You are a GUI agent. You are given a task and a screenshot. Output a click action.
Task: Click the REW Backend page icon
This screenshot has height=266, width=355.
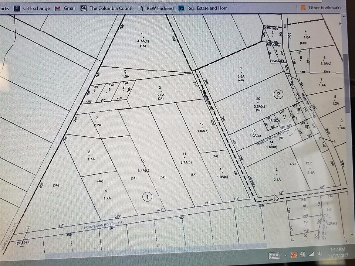click(141, 8)
